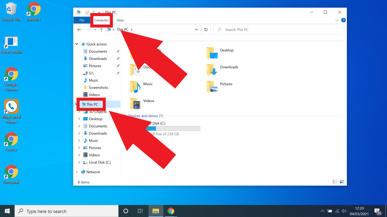The height and width of the screenshot is (217, 387).
Task: Open the File menu
Action: tap(82, 20)
